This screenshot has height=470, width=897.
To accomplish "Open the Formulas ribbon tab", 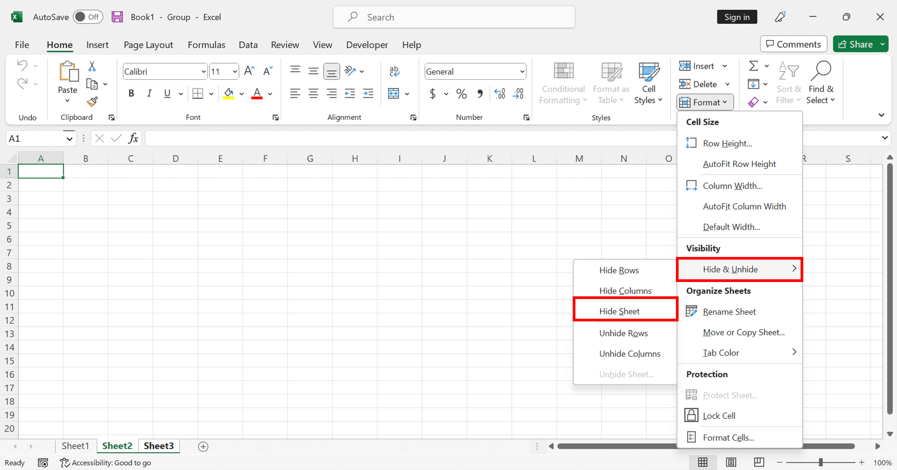I will coord(206,45).
